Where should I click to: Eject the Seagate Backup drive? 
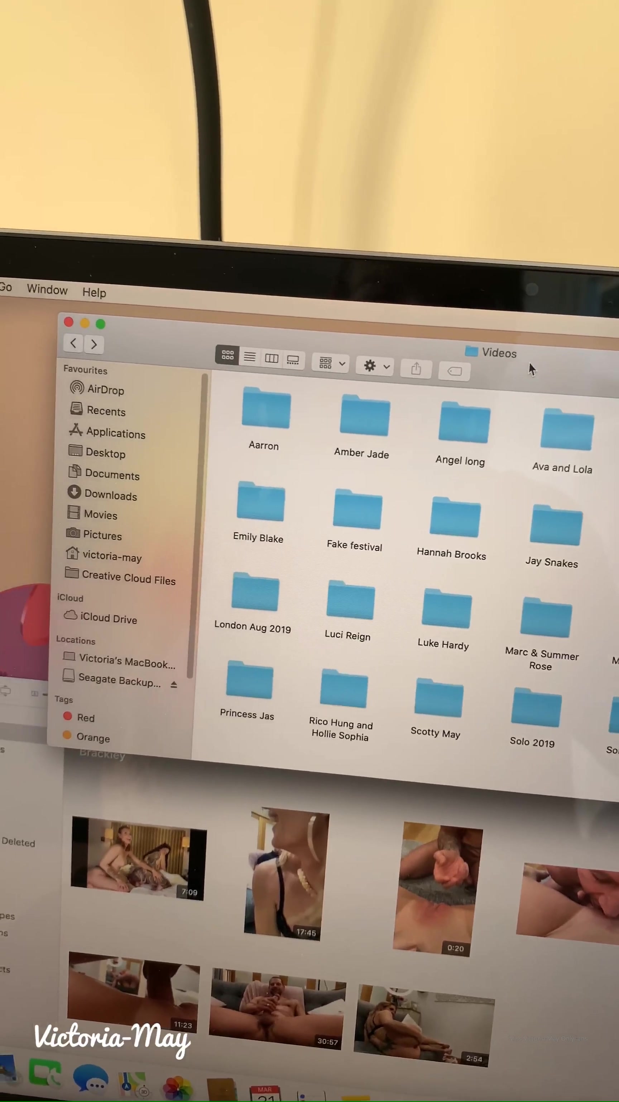(x=173, y=685)
